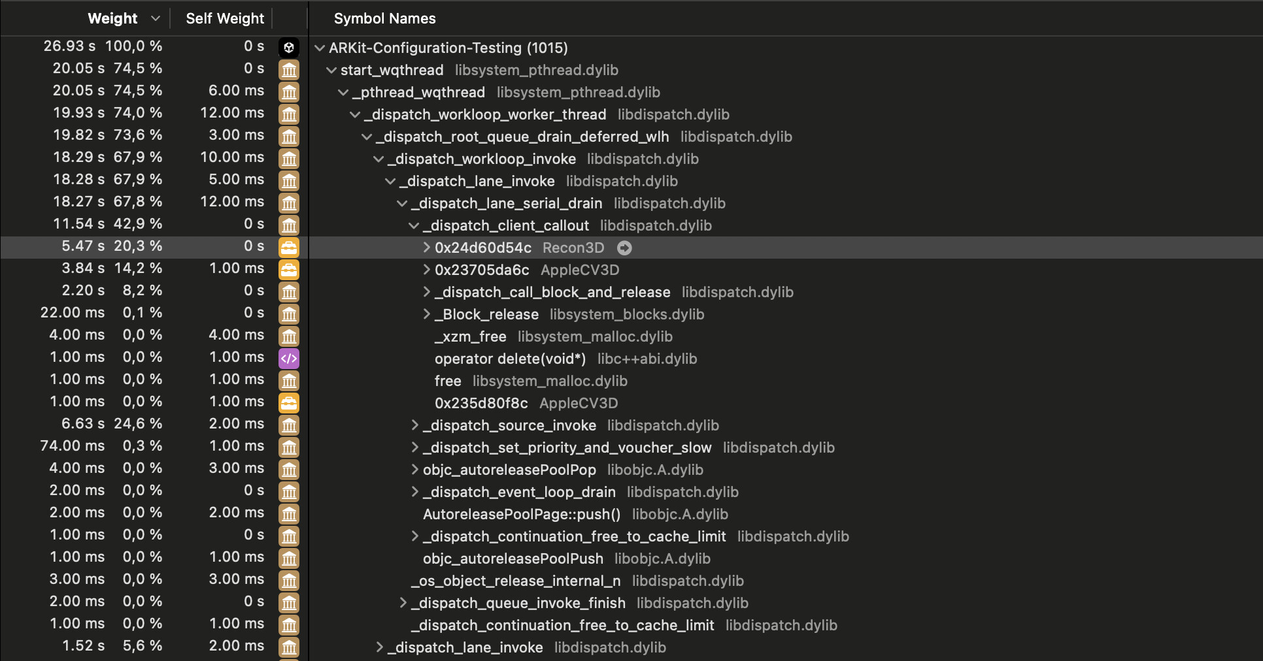The width and height of the screenshot is (1263, 661).
Task: Click the library icon on the start_wqthread row
Action: pos(289,69)
